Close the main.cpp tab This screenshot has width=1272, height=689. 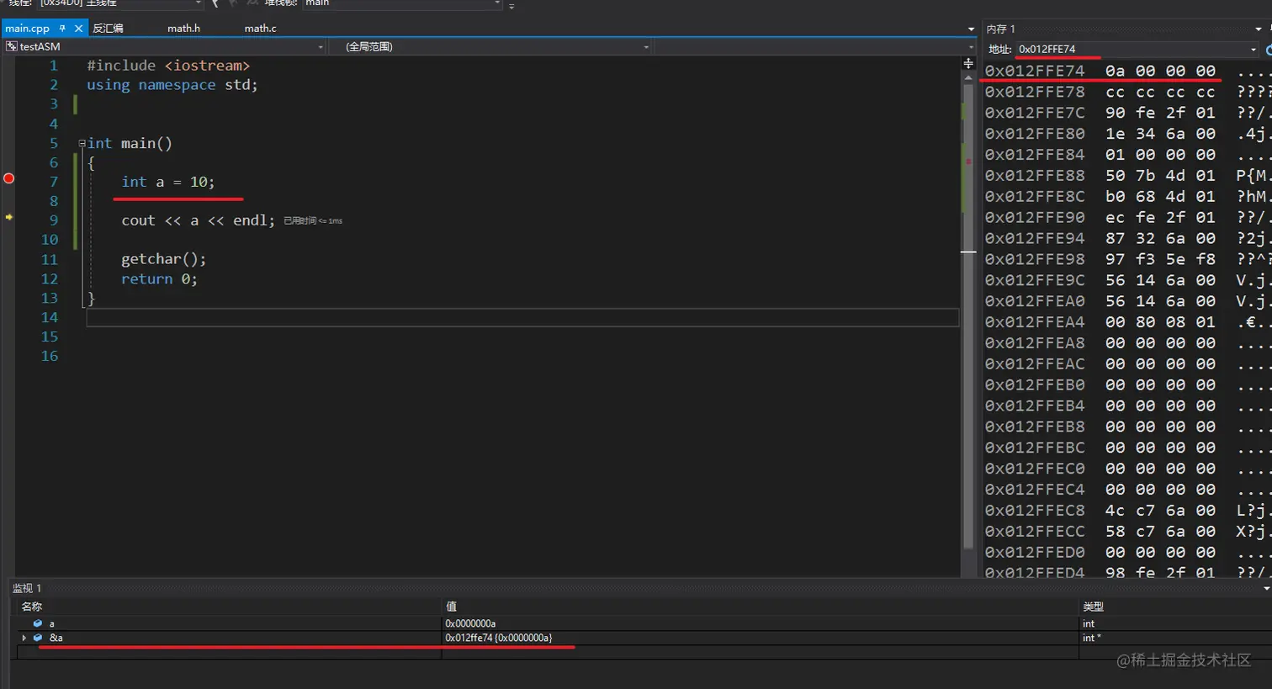click(x=78, y=29)
